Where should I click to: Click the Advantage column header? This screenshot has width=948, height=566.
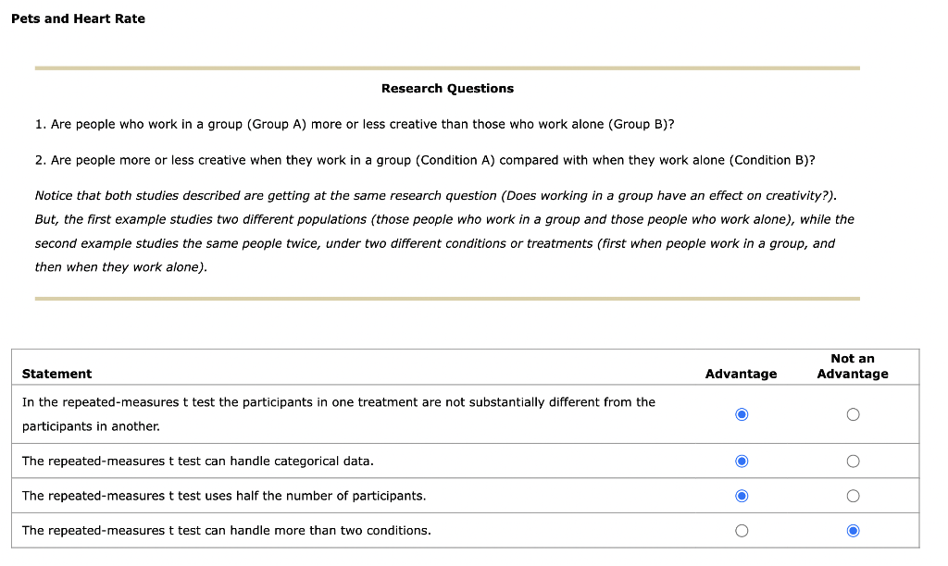point(741,374)
